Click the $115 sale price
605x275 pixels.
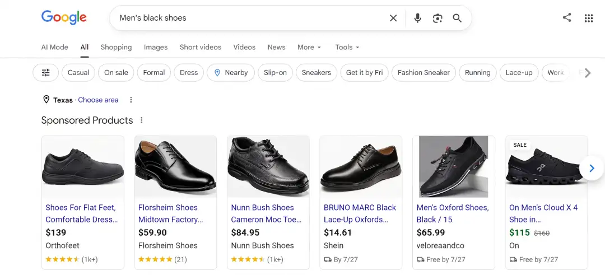[520, 232]
